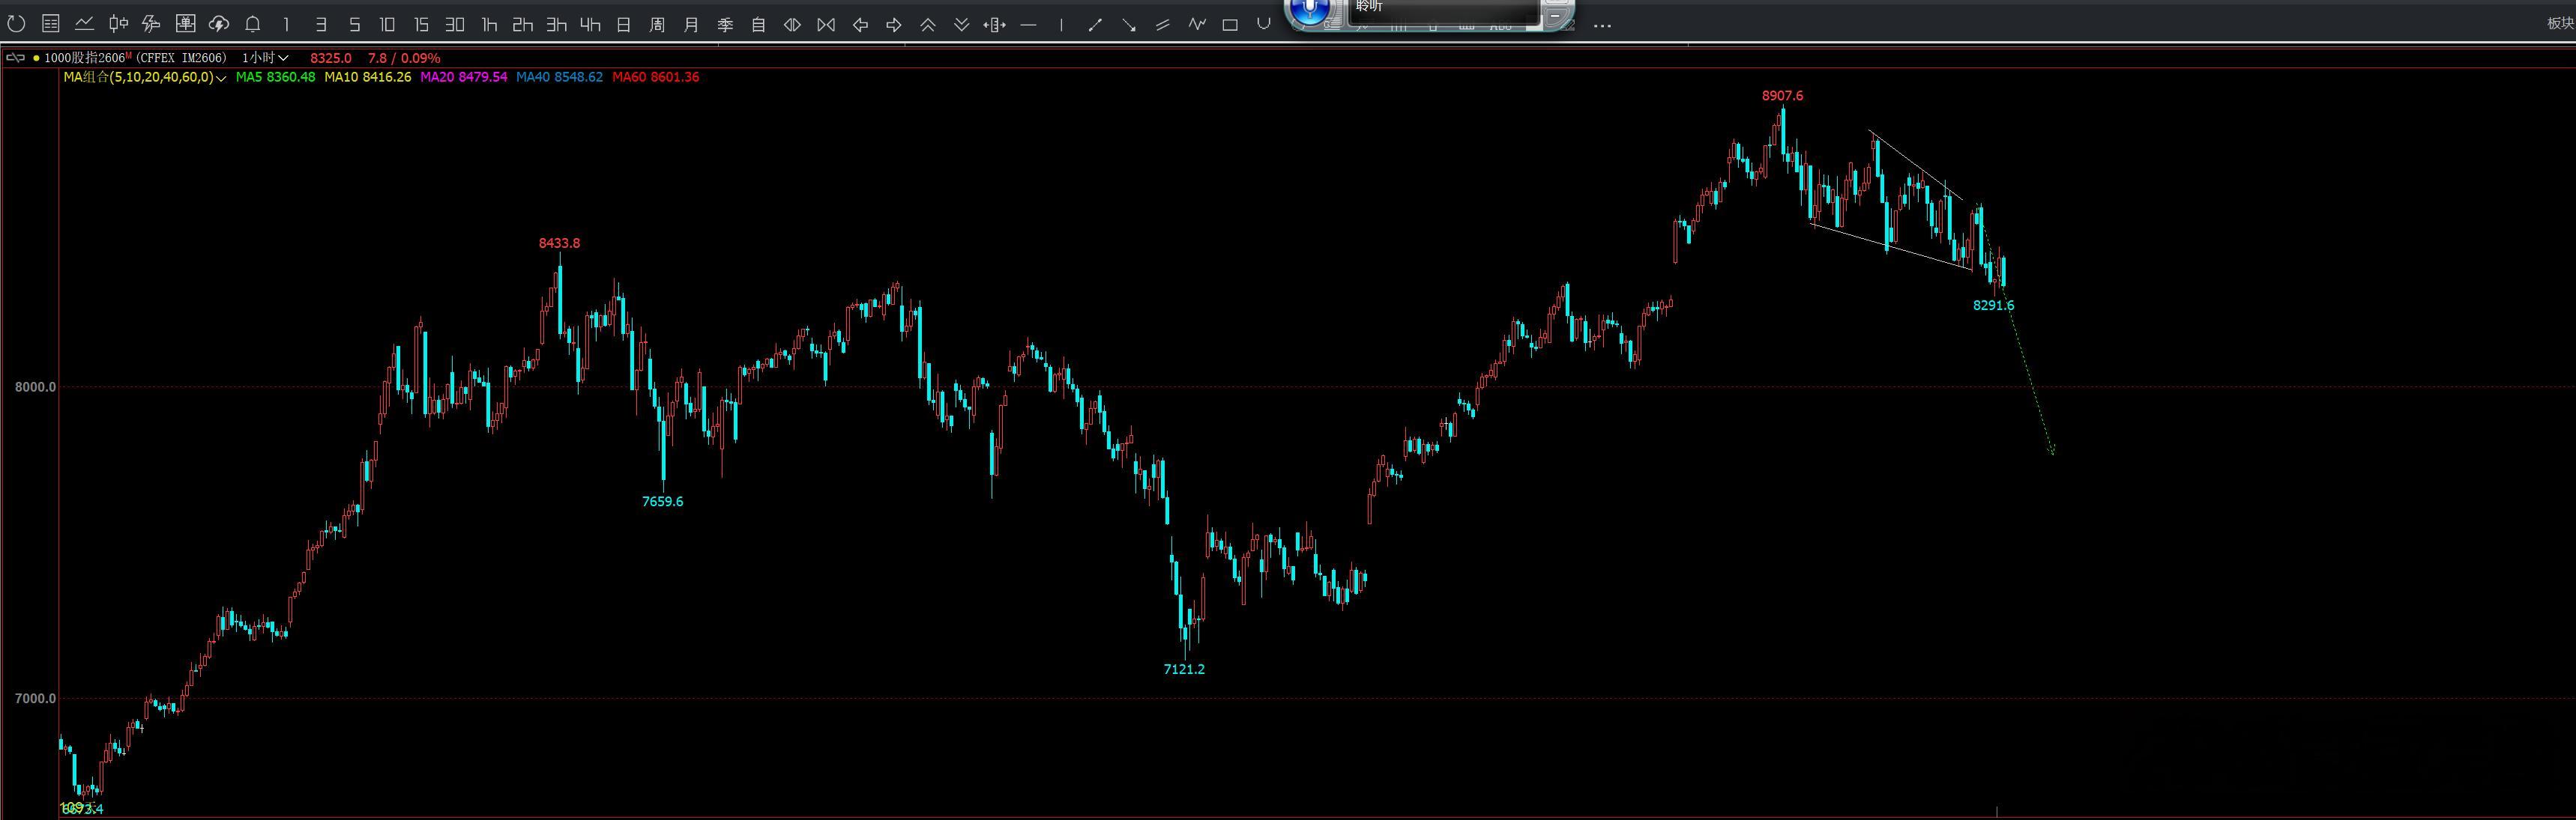Click the 8291.6 low price label
The width and height of the screenshot is (2576, 820).
point(1993,306)
